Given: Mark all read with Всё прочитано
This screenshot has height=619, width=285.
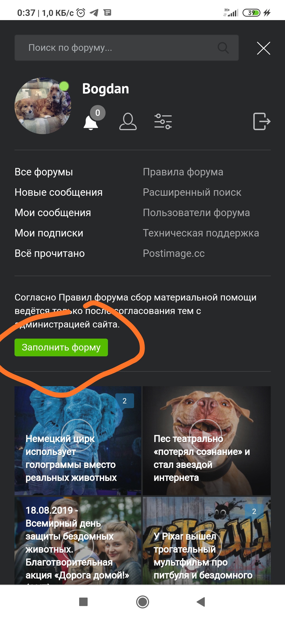Looking at the screenshot, I should (50, 253).
